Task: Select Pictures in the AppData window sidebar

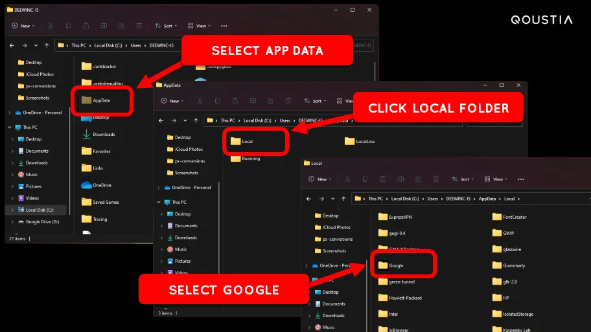Action: (179, 261)
